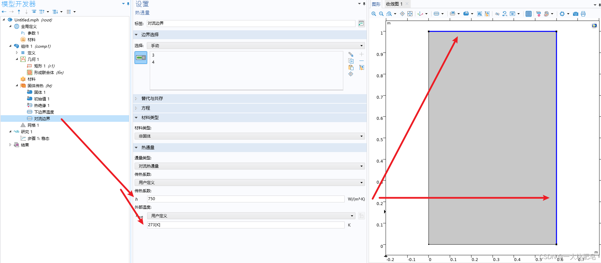601x263 pixels.
Task: Click the select box icon in graphics
Action: (x=480, y=14)
